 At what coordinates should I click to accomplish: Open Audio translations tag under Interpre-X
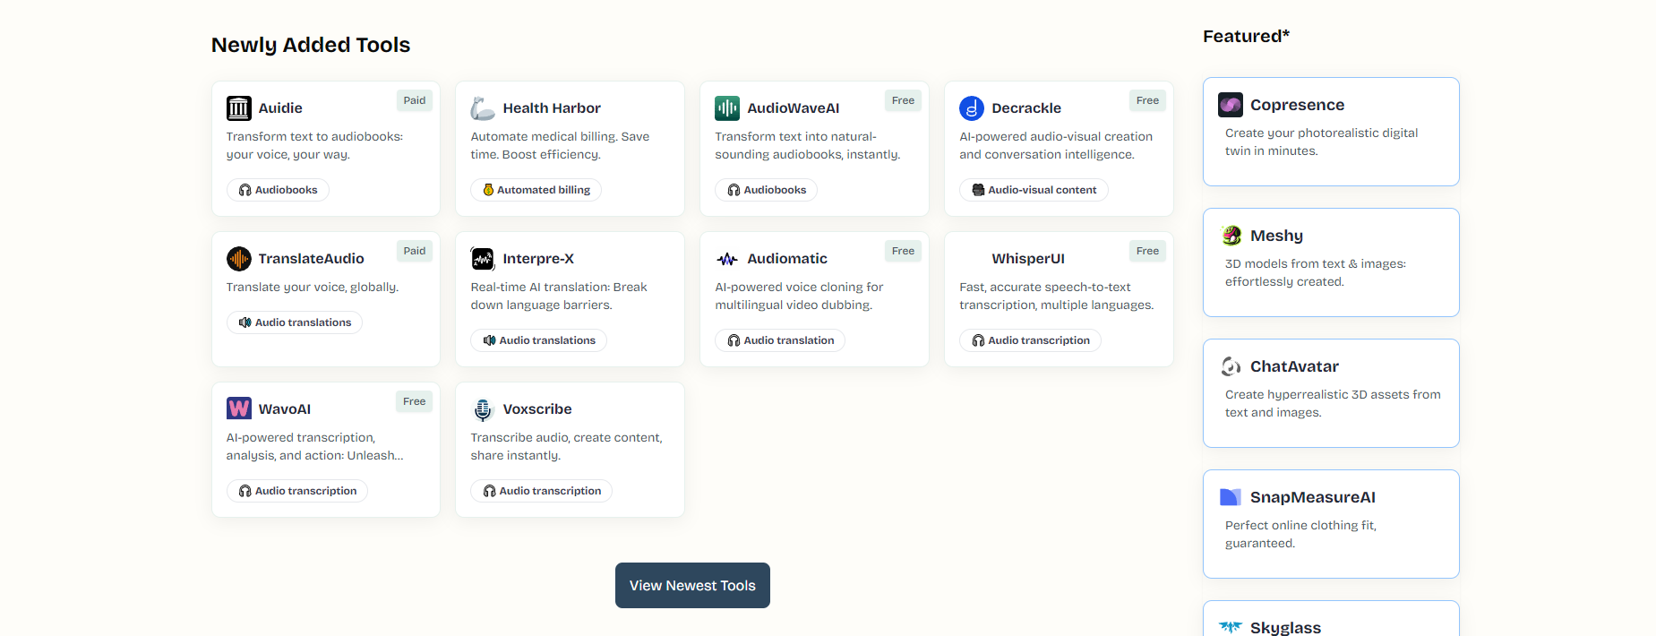point(539,340)
